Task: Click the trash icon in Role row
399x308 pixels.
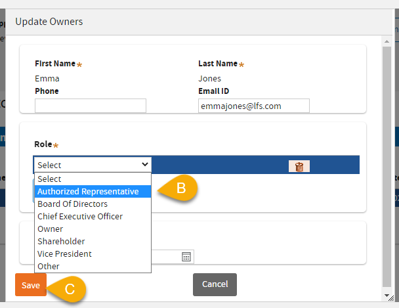Action: click(299, 166)
